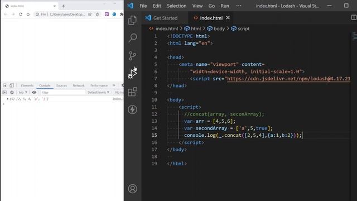The height and width of the screenshot is (201, 357).
Task: Click the console.log statement on line 15
Action: [243, 135]
